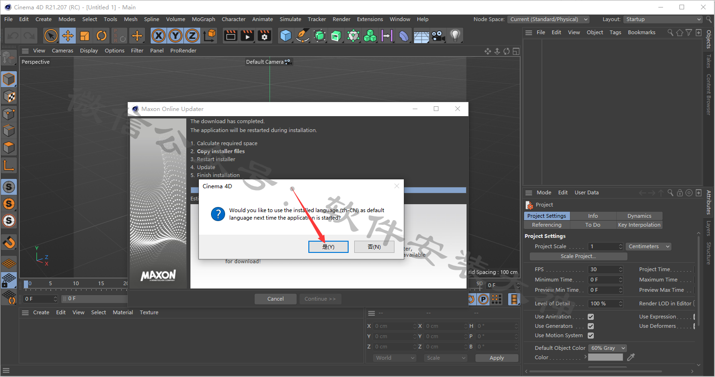Viewport: 715px width, 377px height.
Task: Open Centimeters unit dropdown
Action: pyautogui.click(x=649, y=246)
